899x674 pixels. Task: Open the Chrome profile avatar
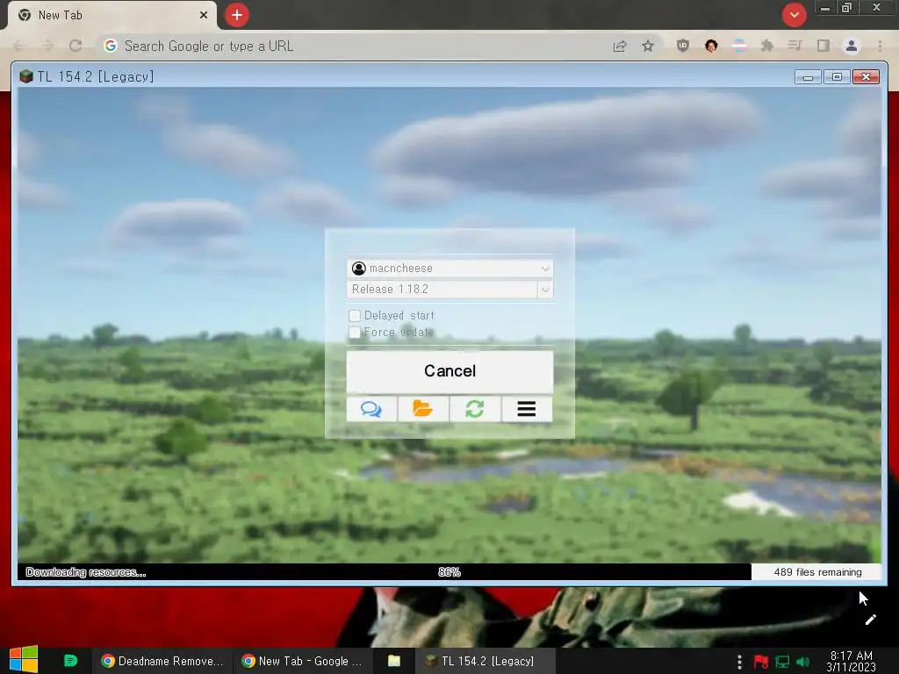(x=852, y=46)
